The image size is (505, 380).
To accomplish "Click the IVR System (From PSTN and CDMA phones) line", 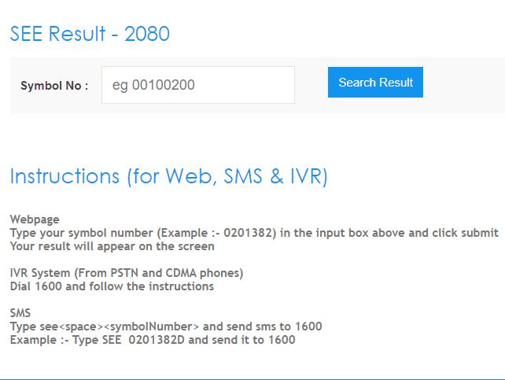I will pyautogui.click(x=127, y=273).
